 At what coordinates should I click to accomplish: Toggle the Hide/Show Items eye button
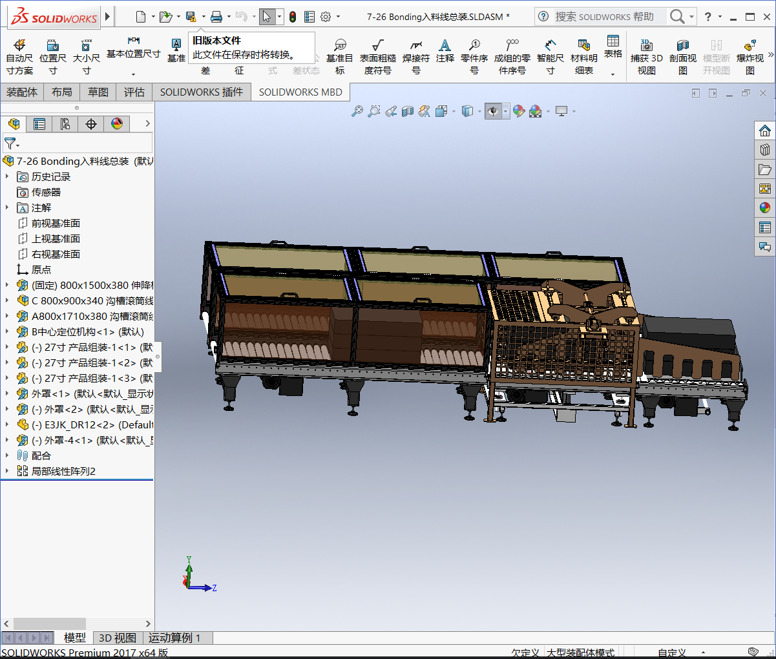(x=493, y=111)
